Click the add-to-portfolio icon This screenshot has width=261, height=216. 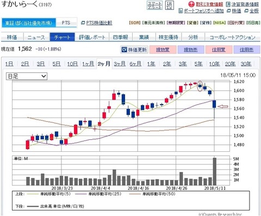[181, 11]
